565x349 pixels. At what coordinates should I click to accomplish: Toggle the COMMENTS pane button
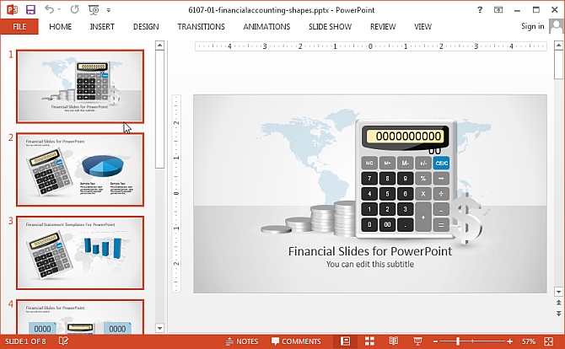(296, 341)
